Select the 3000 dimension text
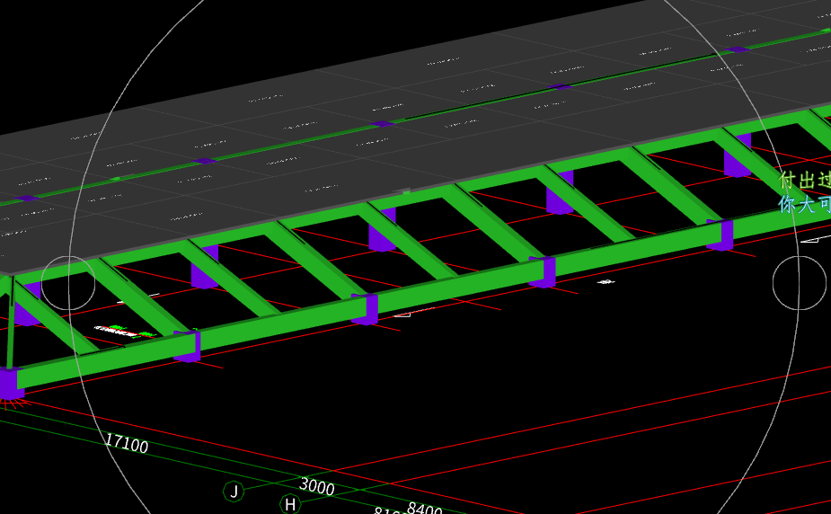This screenshot has width=831, height=514. point(316,486)
